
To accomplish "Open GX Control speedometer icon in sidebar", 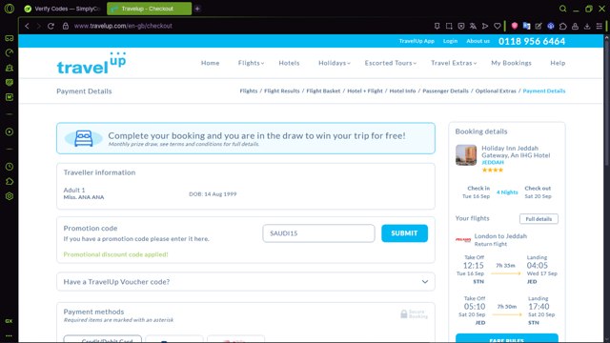I will (x=10, y=53).
